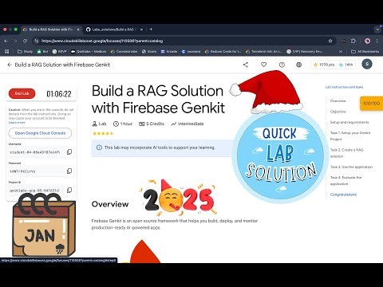Open new tab with plus button
The image size is (383, 287).
click(x=151, y=29)
